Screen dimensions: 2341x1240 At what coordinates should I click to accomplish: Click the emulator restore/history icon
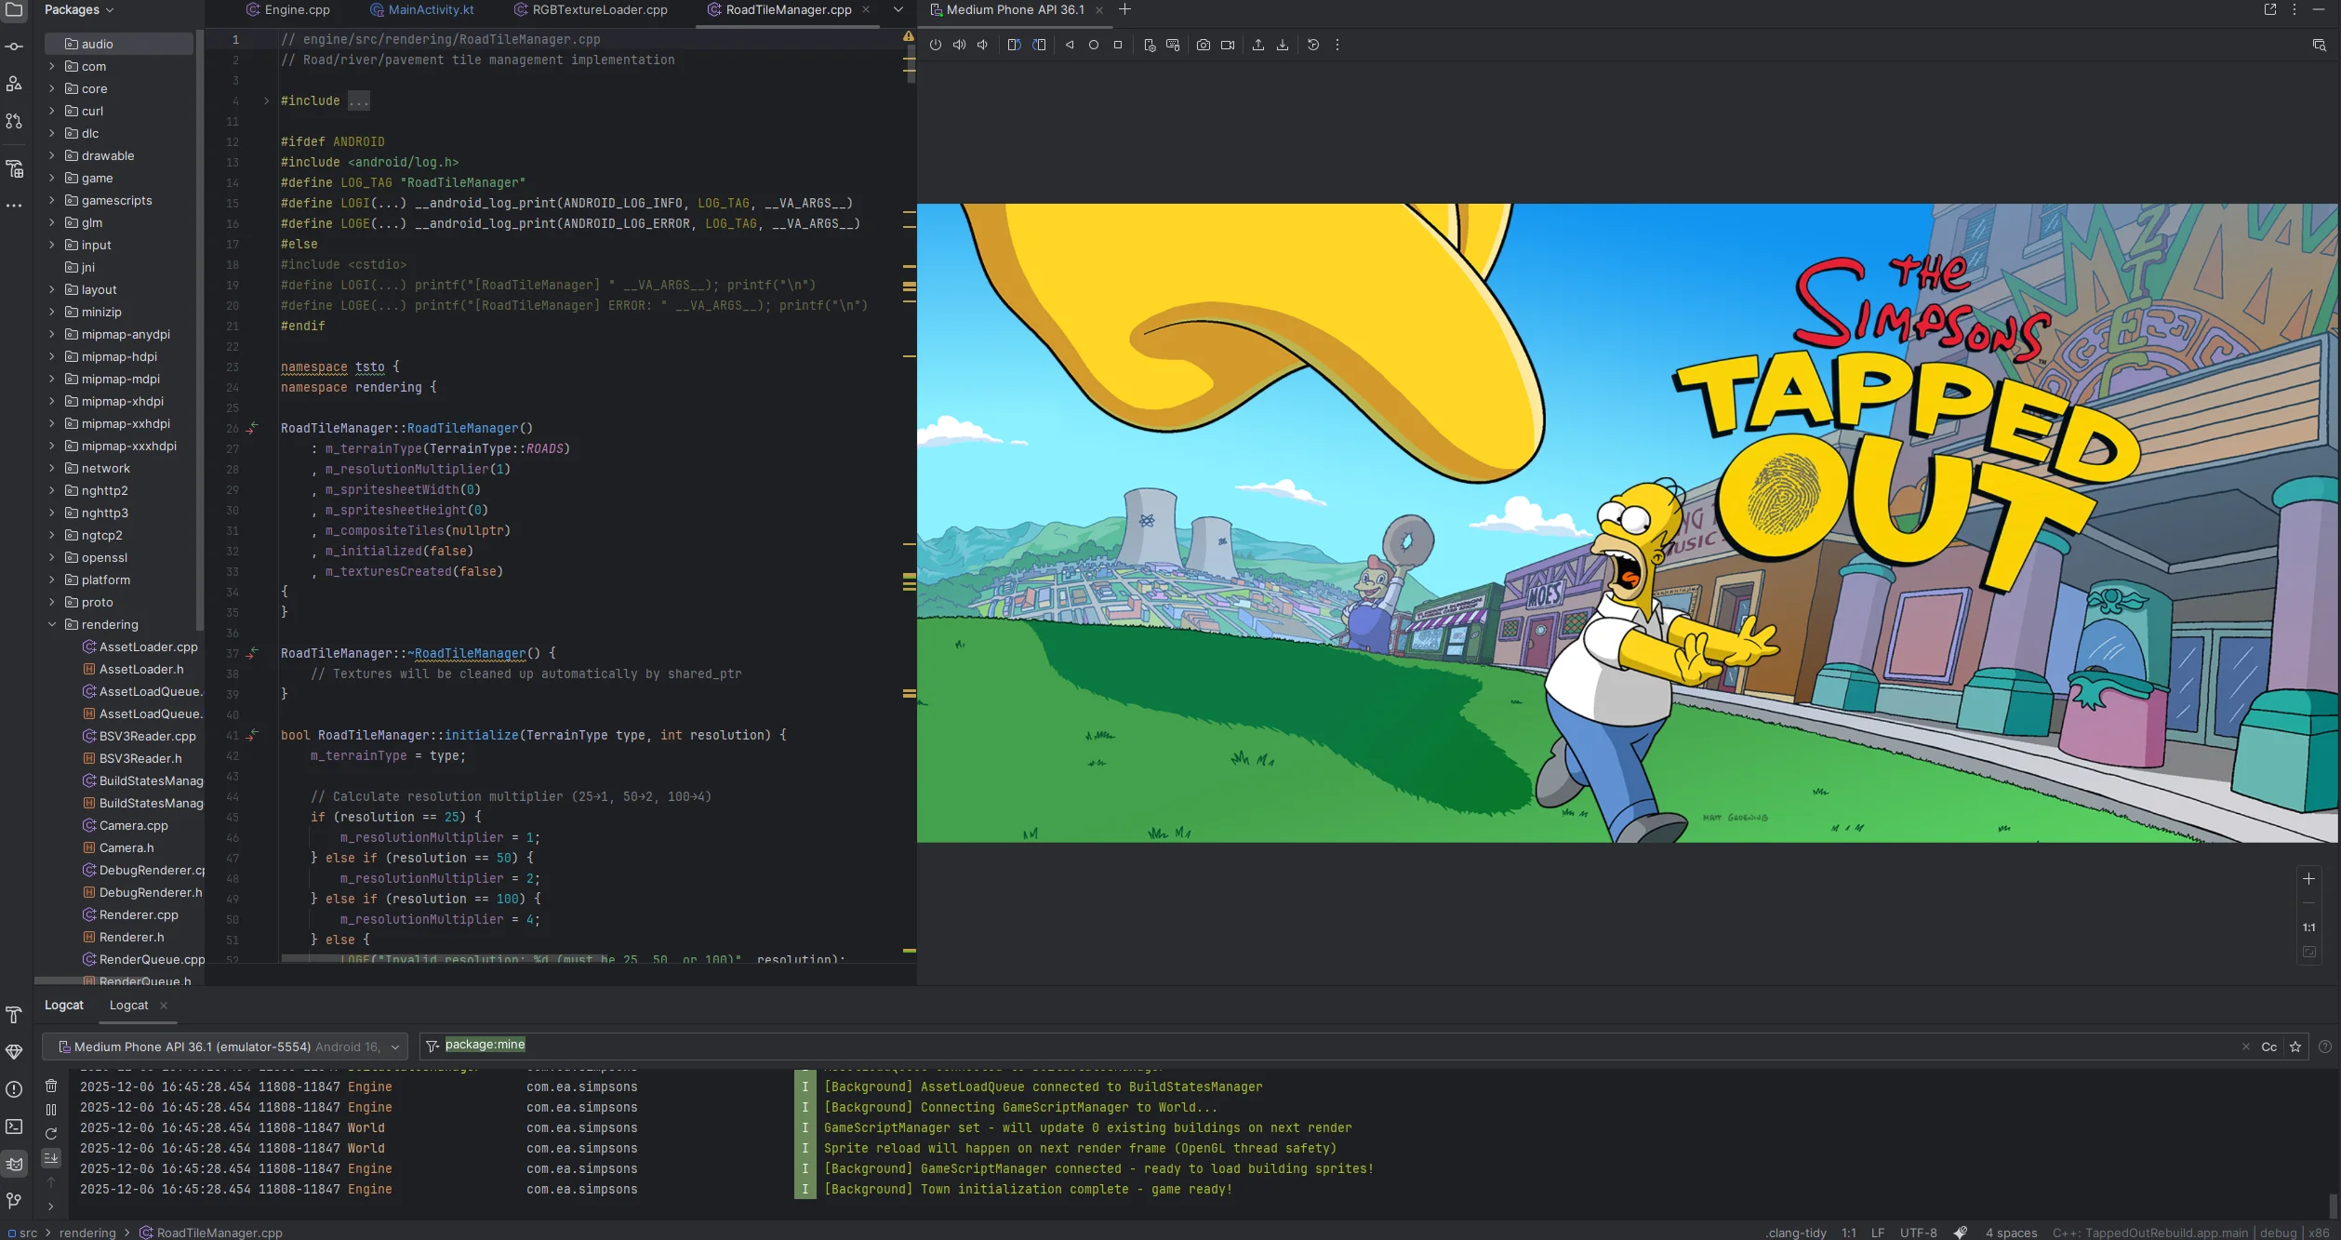pyautogui.click(x=1313, y=45)
